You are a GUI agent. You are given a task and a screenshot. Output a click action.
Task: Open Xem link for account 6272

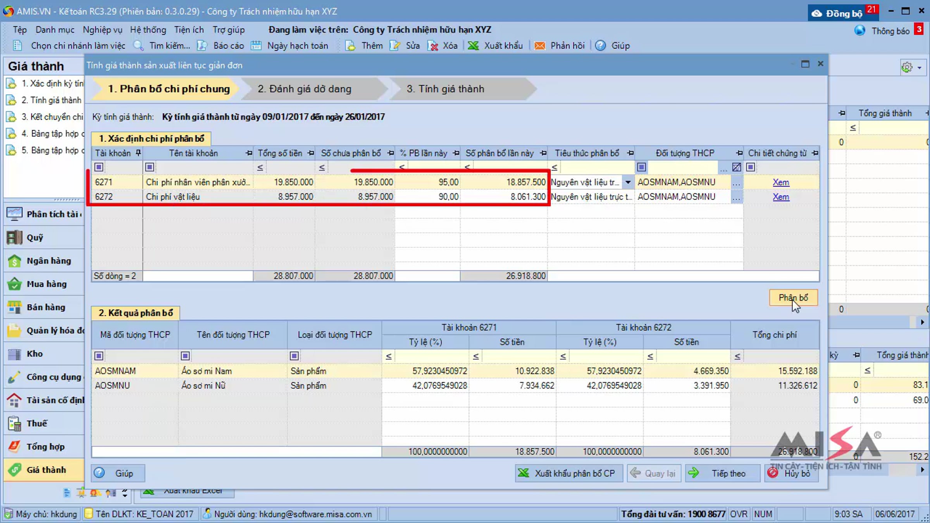(781, 197)
